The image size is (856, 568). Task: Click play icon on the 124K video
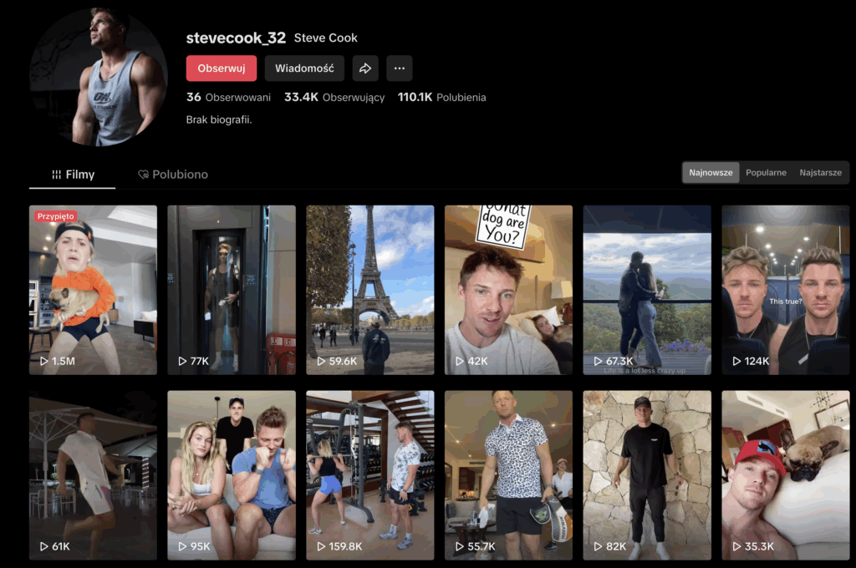(x=736, y=362)
